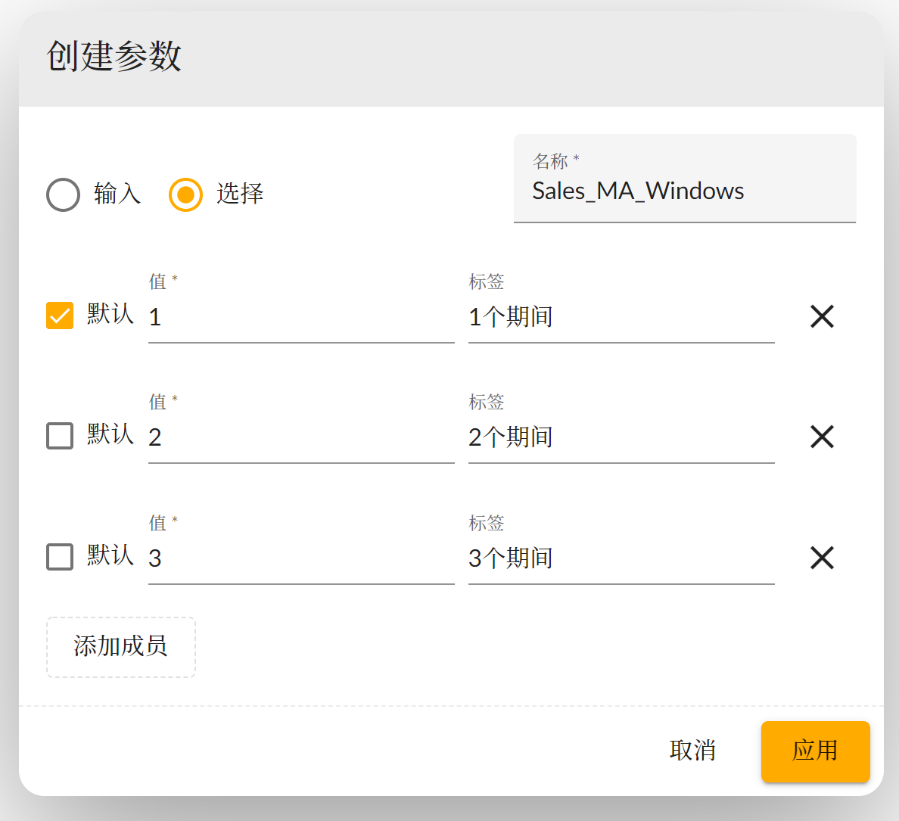Select the 值 field containing 3
The height and width of the screenshot is (821, 899).
[301, 558]
